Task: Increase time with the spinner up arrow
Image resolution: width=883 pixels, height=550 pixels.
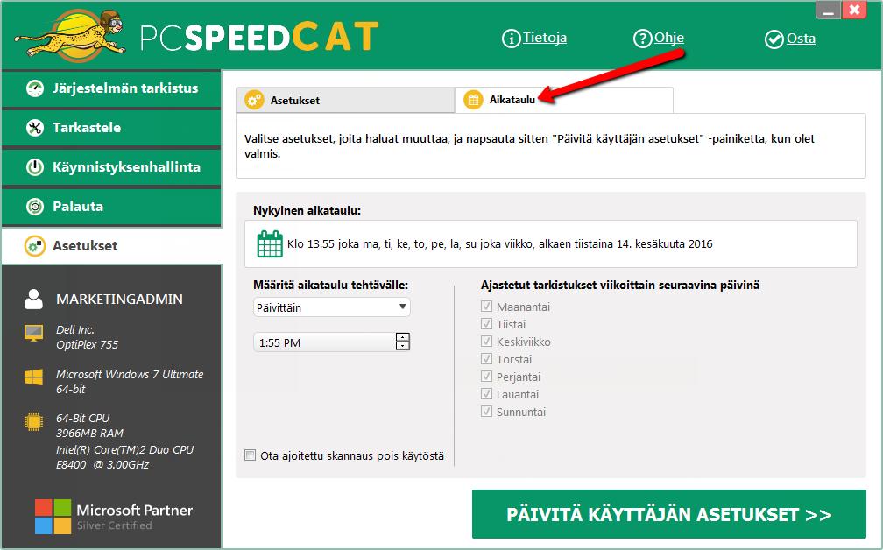Action: [403, 337]
